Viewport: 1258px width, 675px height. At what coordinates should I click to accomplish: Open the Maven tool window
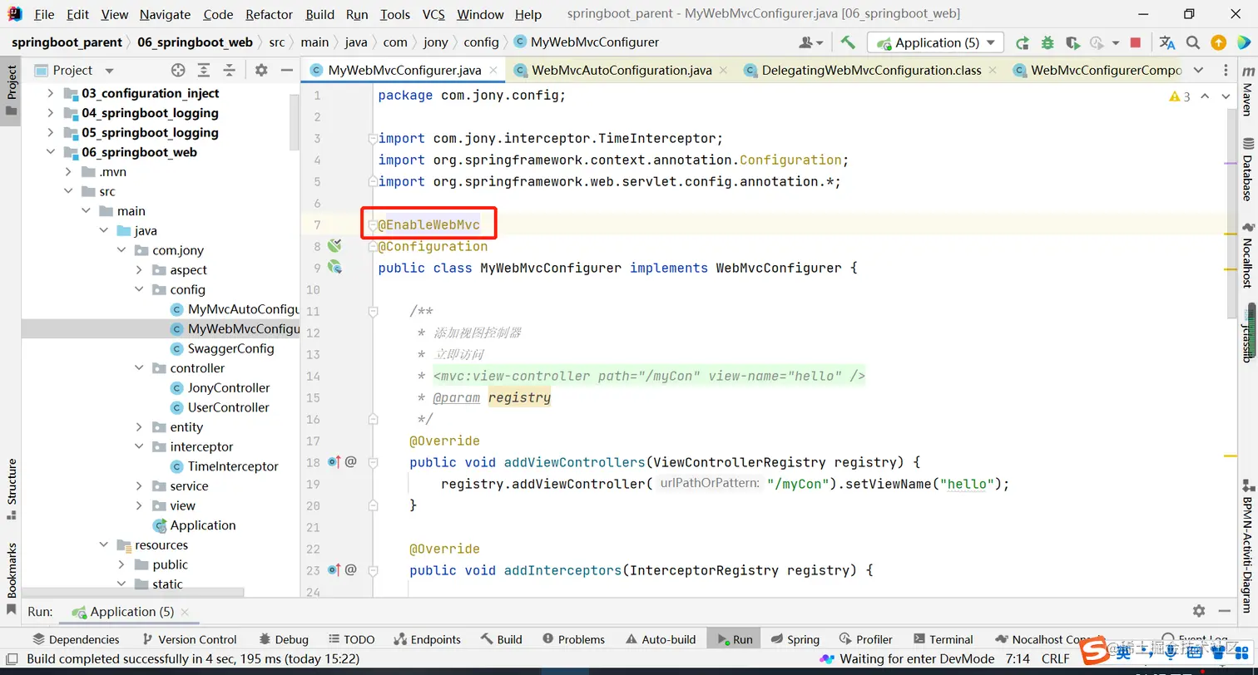point(1247,92)
